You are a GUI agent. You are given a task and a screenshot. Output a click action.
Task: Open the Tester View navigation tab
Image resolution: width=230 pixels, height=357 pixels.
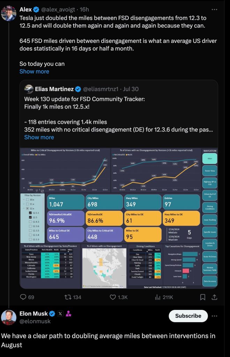point(210,170)
